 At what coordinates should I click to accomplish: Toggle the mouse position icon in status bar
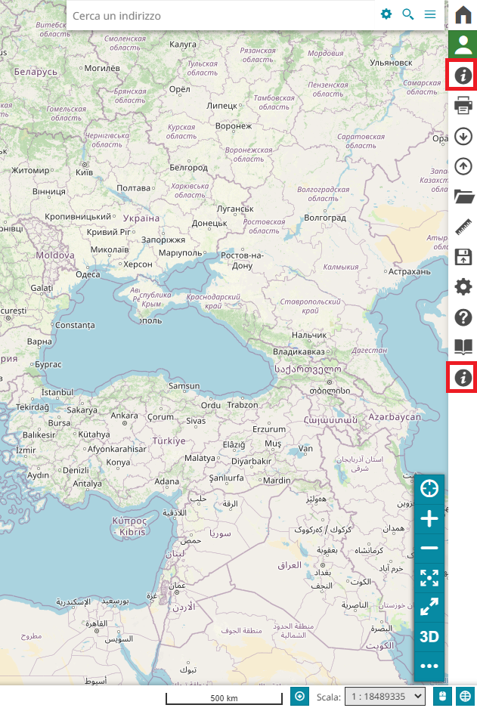coord(443,696)
